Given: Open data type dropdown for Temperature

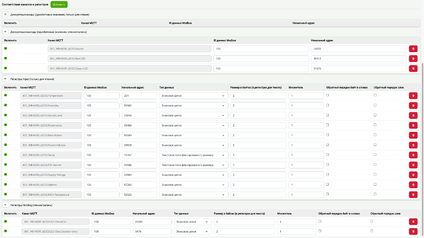Looking at the screenshot, I should (194, 96).
